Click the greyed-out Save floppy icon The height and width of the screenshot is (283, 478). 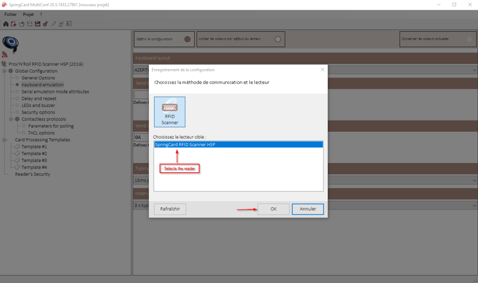(x=29, y=24)
